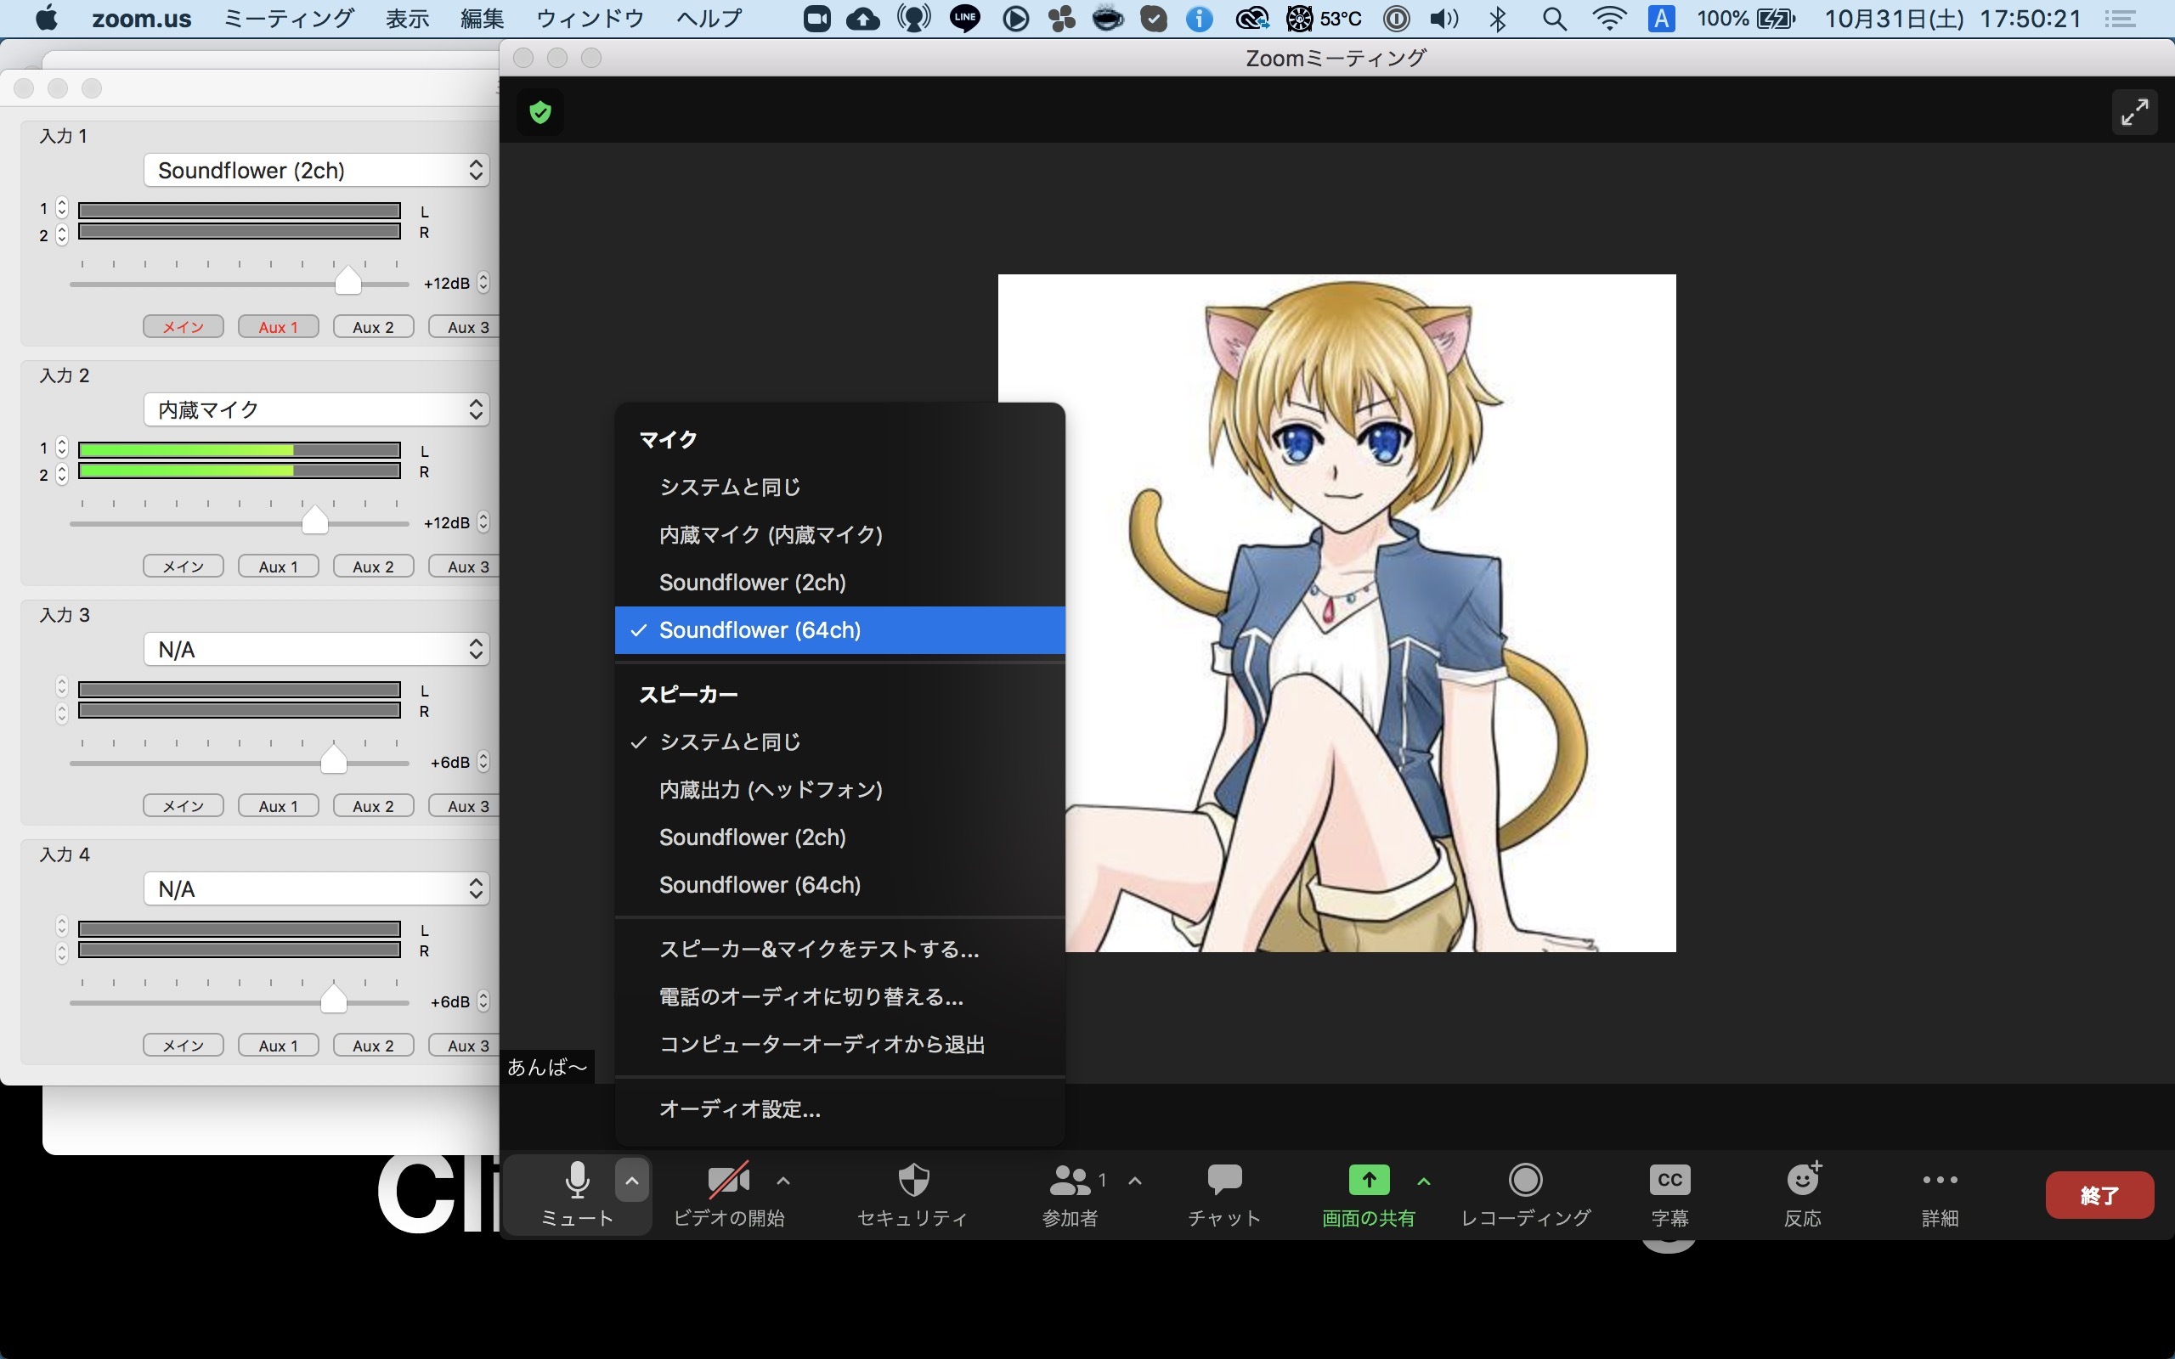Click Input 3 gain slider handle
Screen dimensions: 2175x1359
click(333, 759)
